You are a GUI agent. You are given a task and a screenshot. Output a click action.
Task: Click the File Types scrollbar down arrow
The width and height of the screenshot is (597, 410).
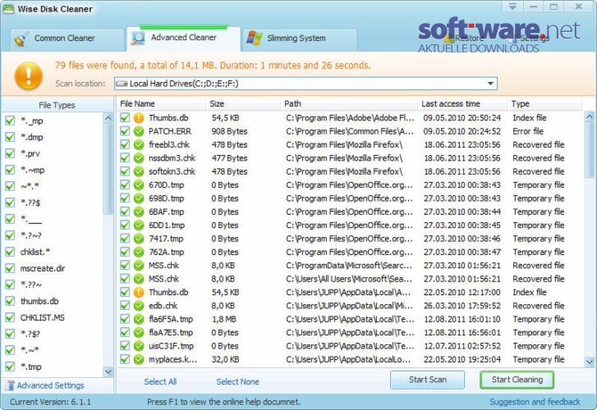108,371
